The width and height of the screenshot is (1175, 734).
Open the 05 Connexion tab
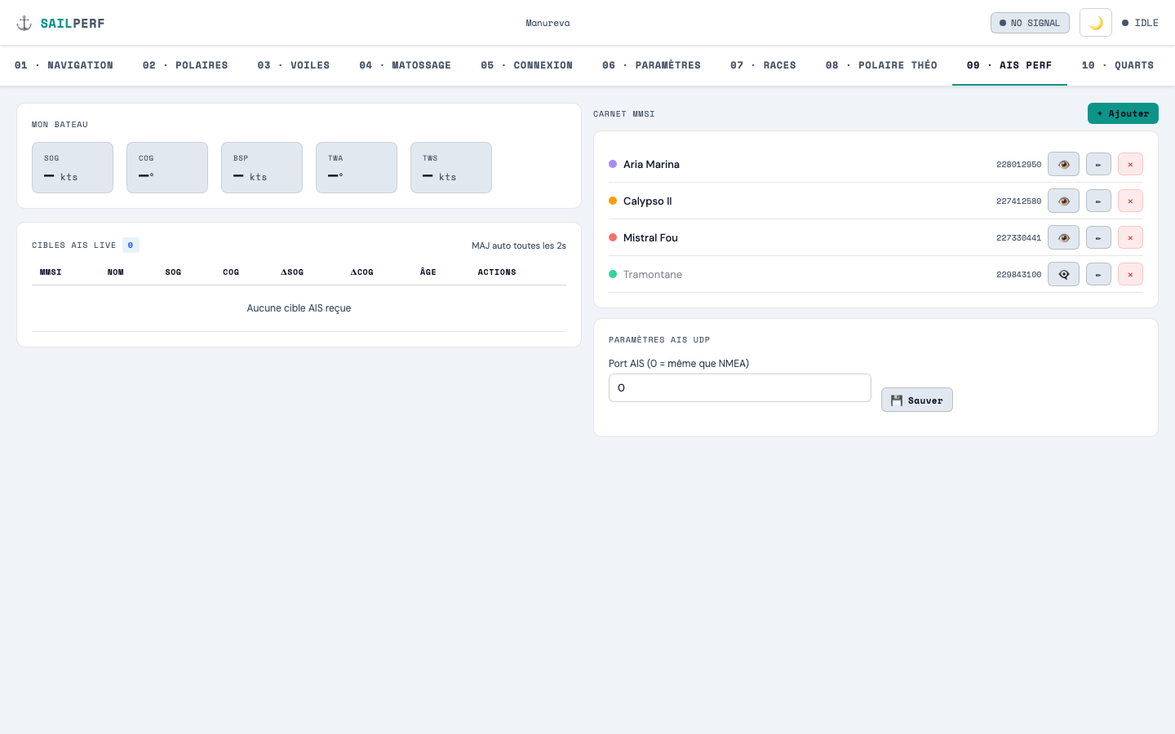click(526, 65)
